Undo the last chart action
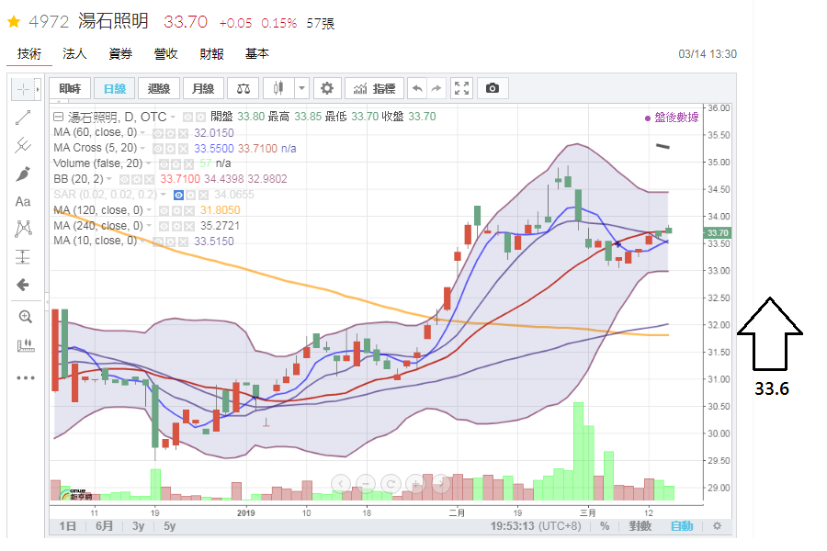This screenshot has height=551, width=827. (x=417, y=88)
